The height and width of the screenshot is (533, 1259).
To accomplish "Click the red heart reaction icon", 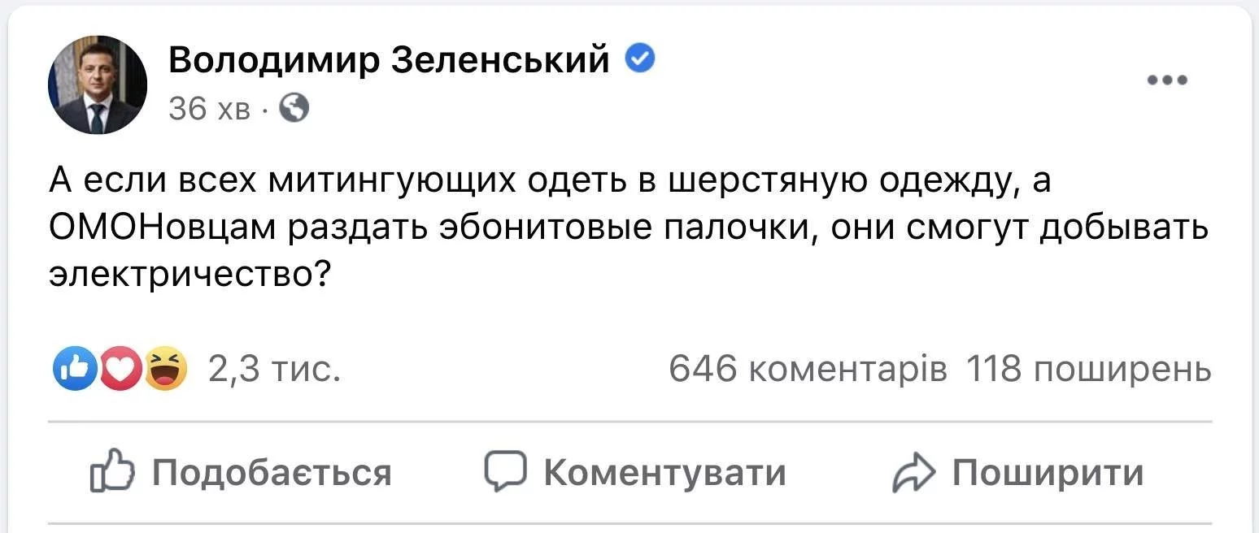I will [120, 370].
